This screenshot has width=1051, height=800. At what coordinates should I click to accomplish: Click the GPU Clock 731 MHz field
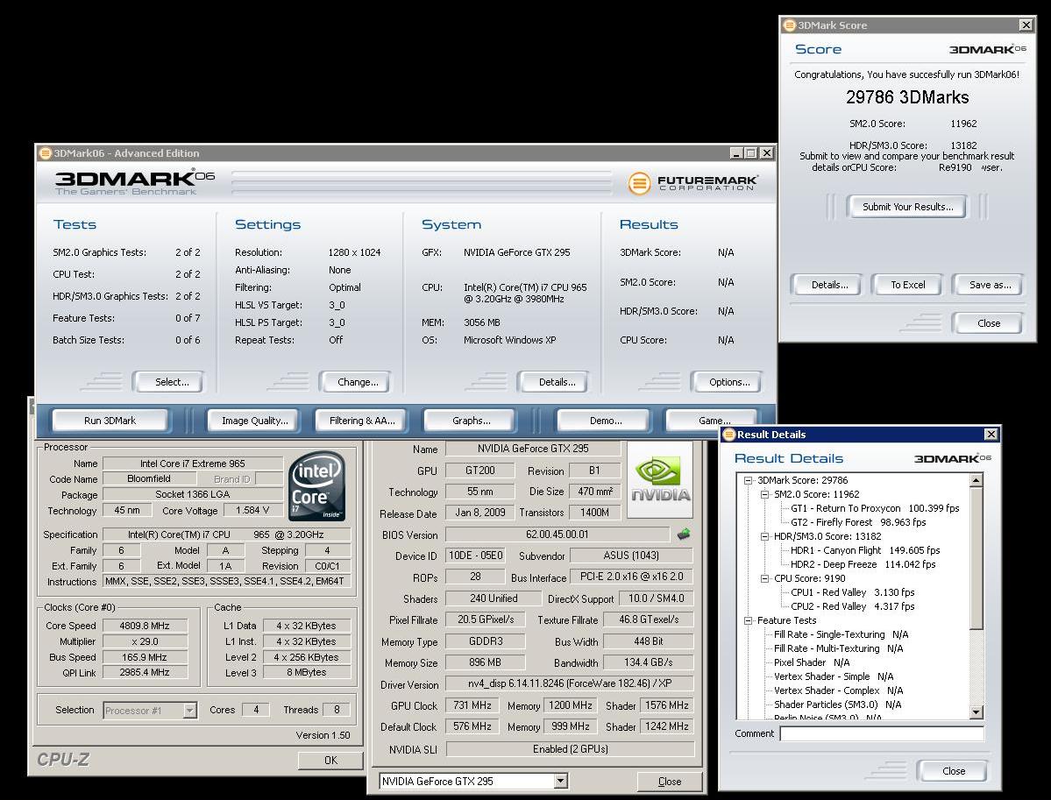(472, 705)
